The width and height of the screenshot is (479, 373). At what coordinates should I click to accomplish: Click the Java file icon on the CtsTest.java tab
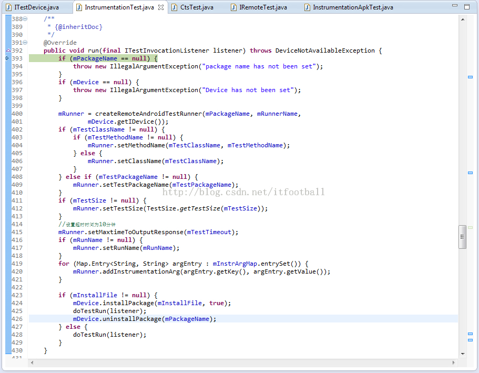[174, 7]
